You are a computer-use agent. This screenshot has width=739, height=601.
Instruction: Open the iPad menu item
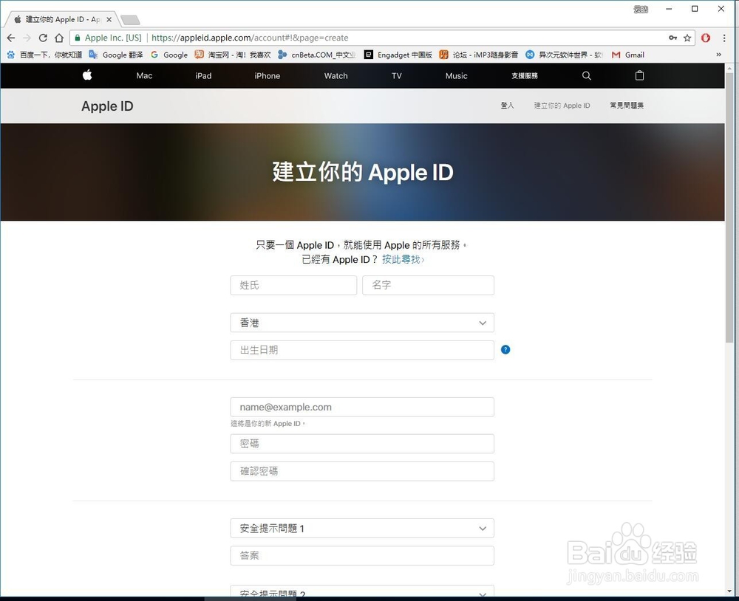[204, 76]
